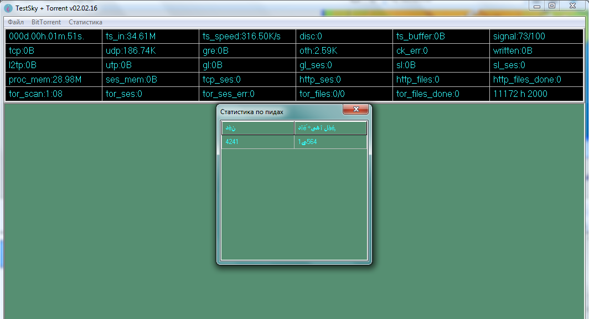Viewport: 589px width, 319px height.
Task: Click the second column header in dialog table
Action: tap(330, 128)
